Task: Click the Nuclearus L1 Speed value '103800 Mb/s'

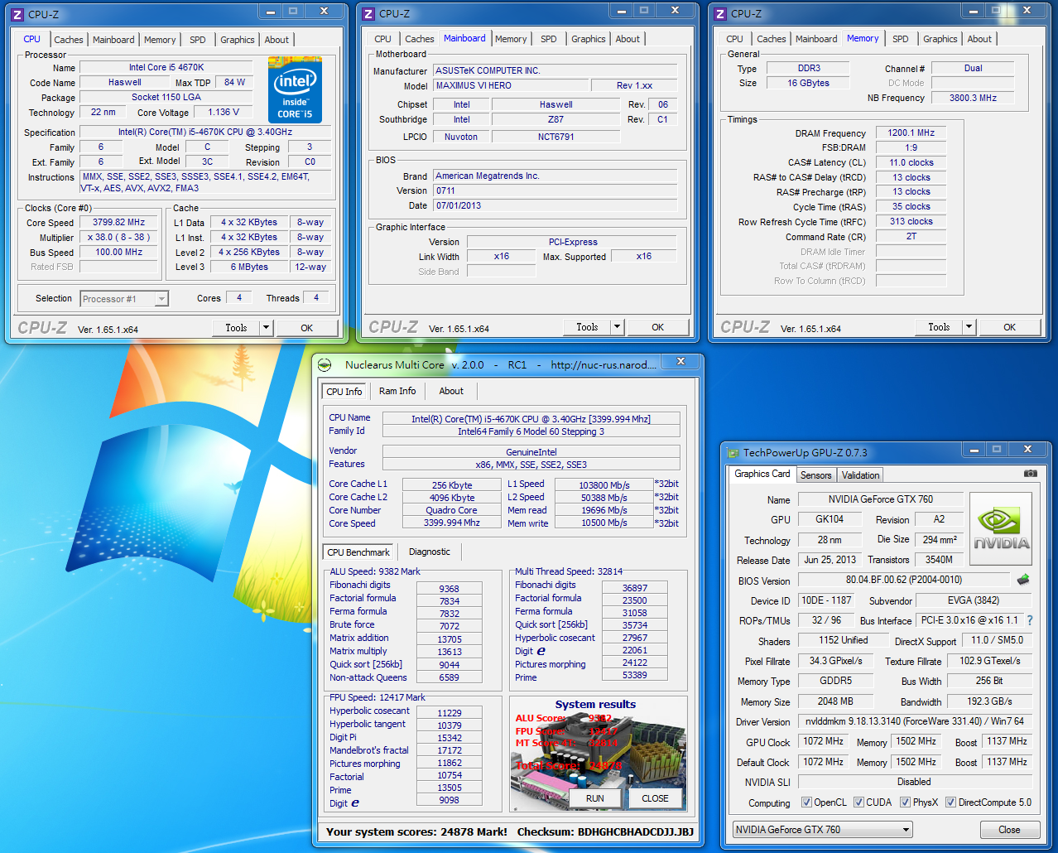Action: (604, 485)
